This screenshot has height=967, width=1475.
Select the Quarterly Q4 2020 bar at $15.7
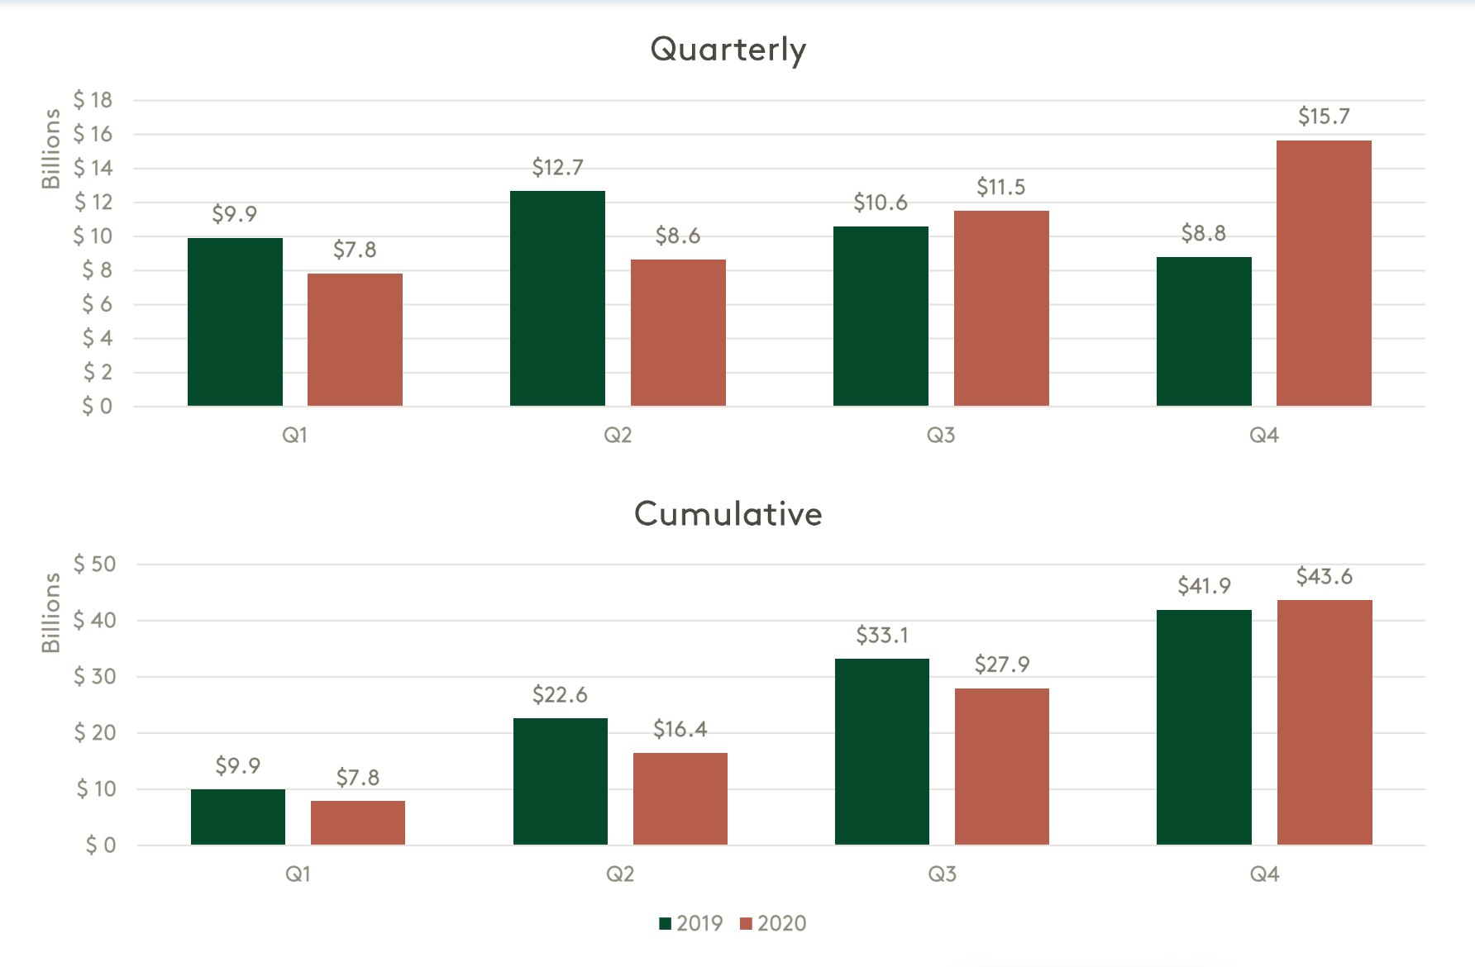1324,273
